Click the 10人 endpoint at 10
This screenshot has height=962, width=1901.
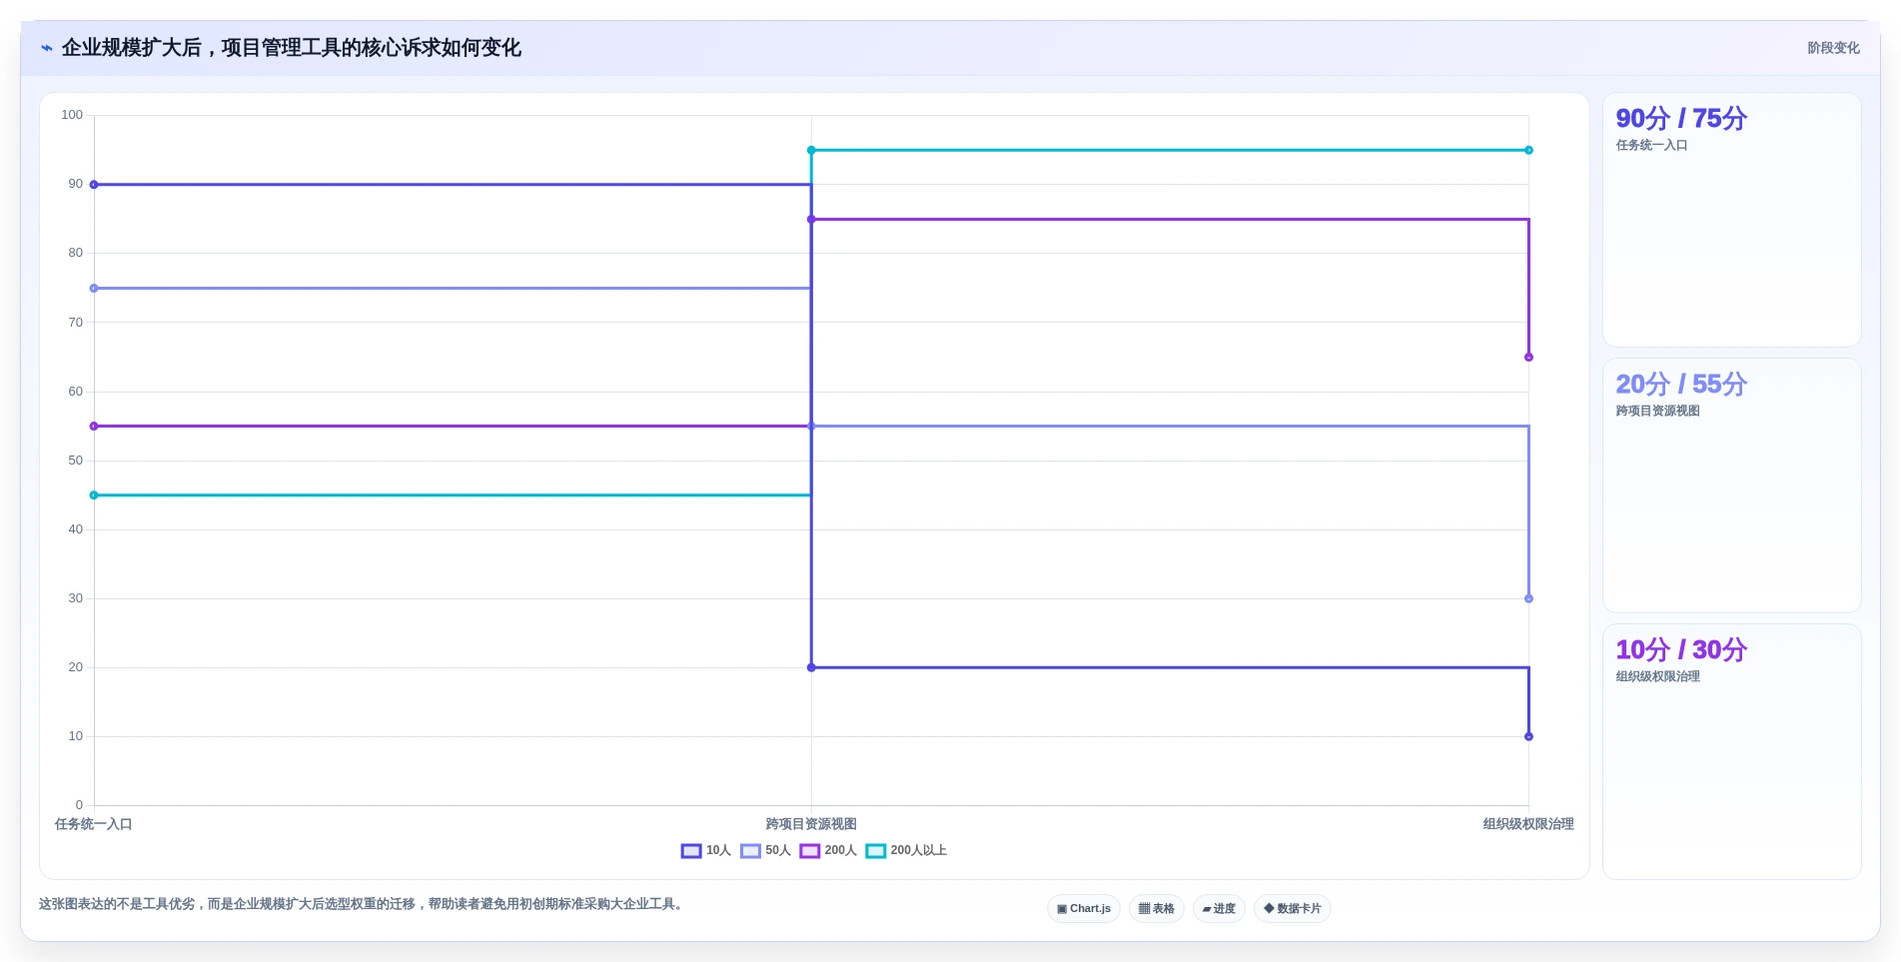pos(1528,737)
